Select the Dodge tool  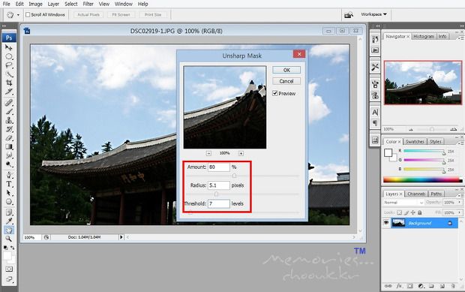click(x=9, y=164)
